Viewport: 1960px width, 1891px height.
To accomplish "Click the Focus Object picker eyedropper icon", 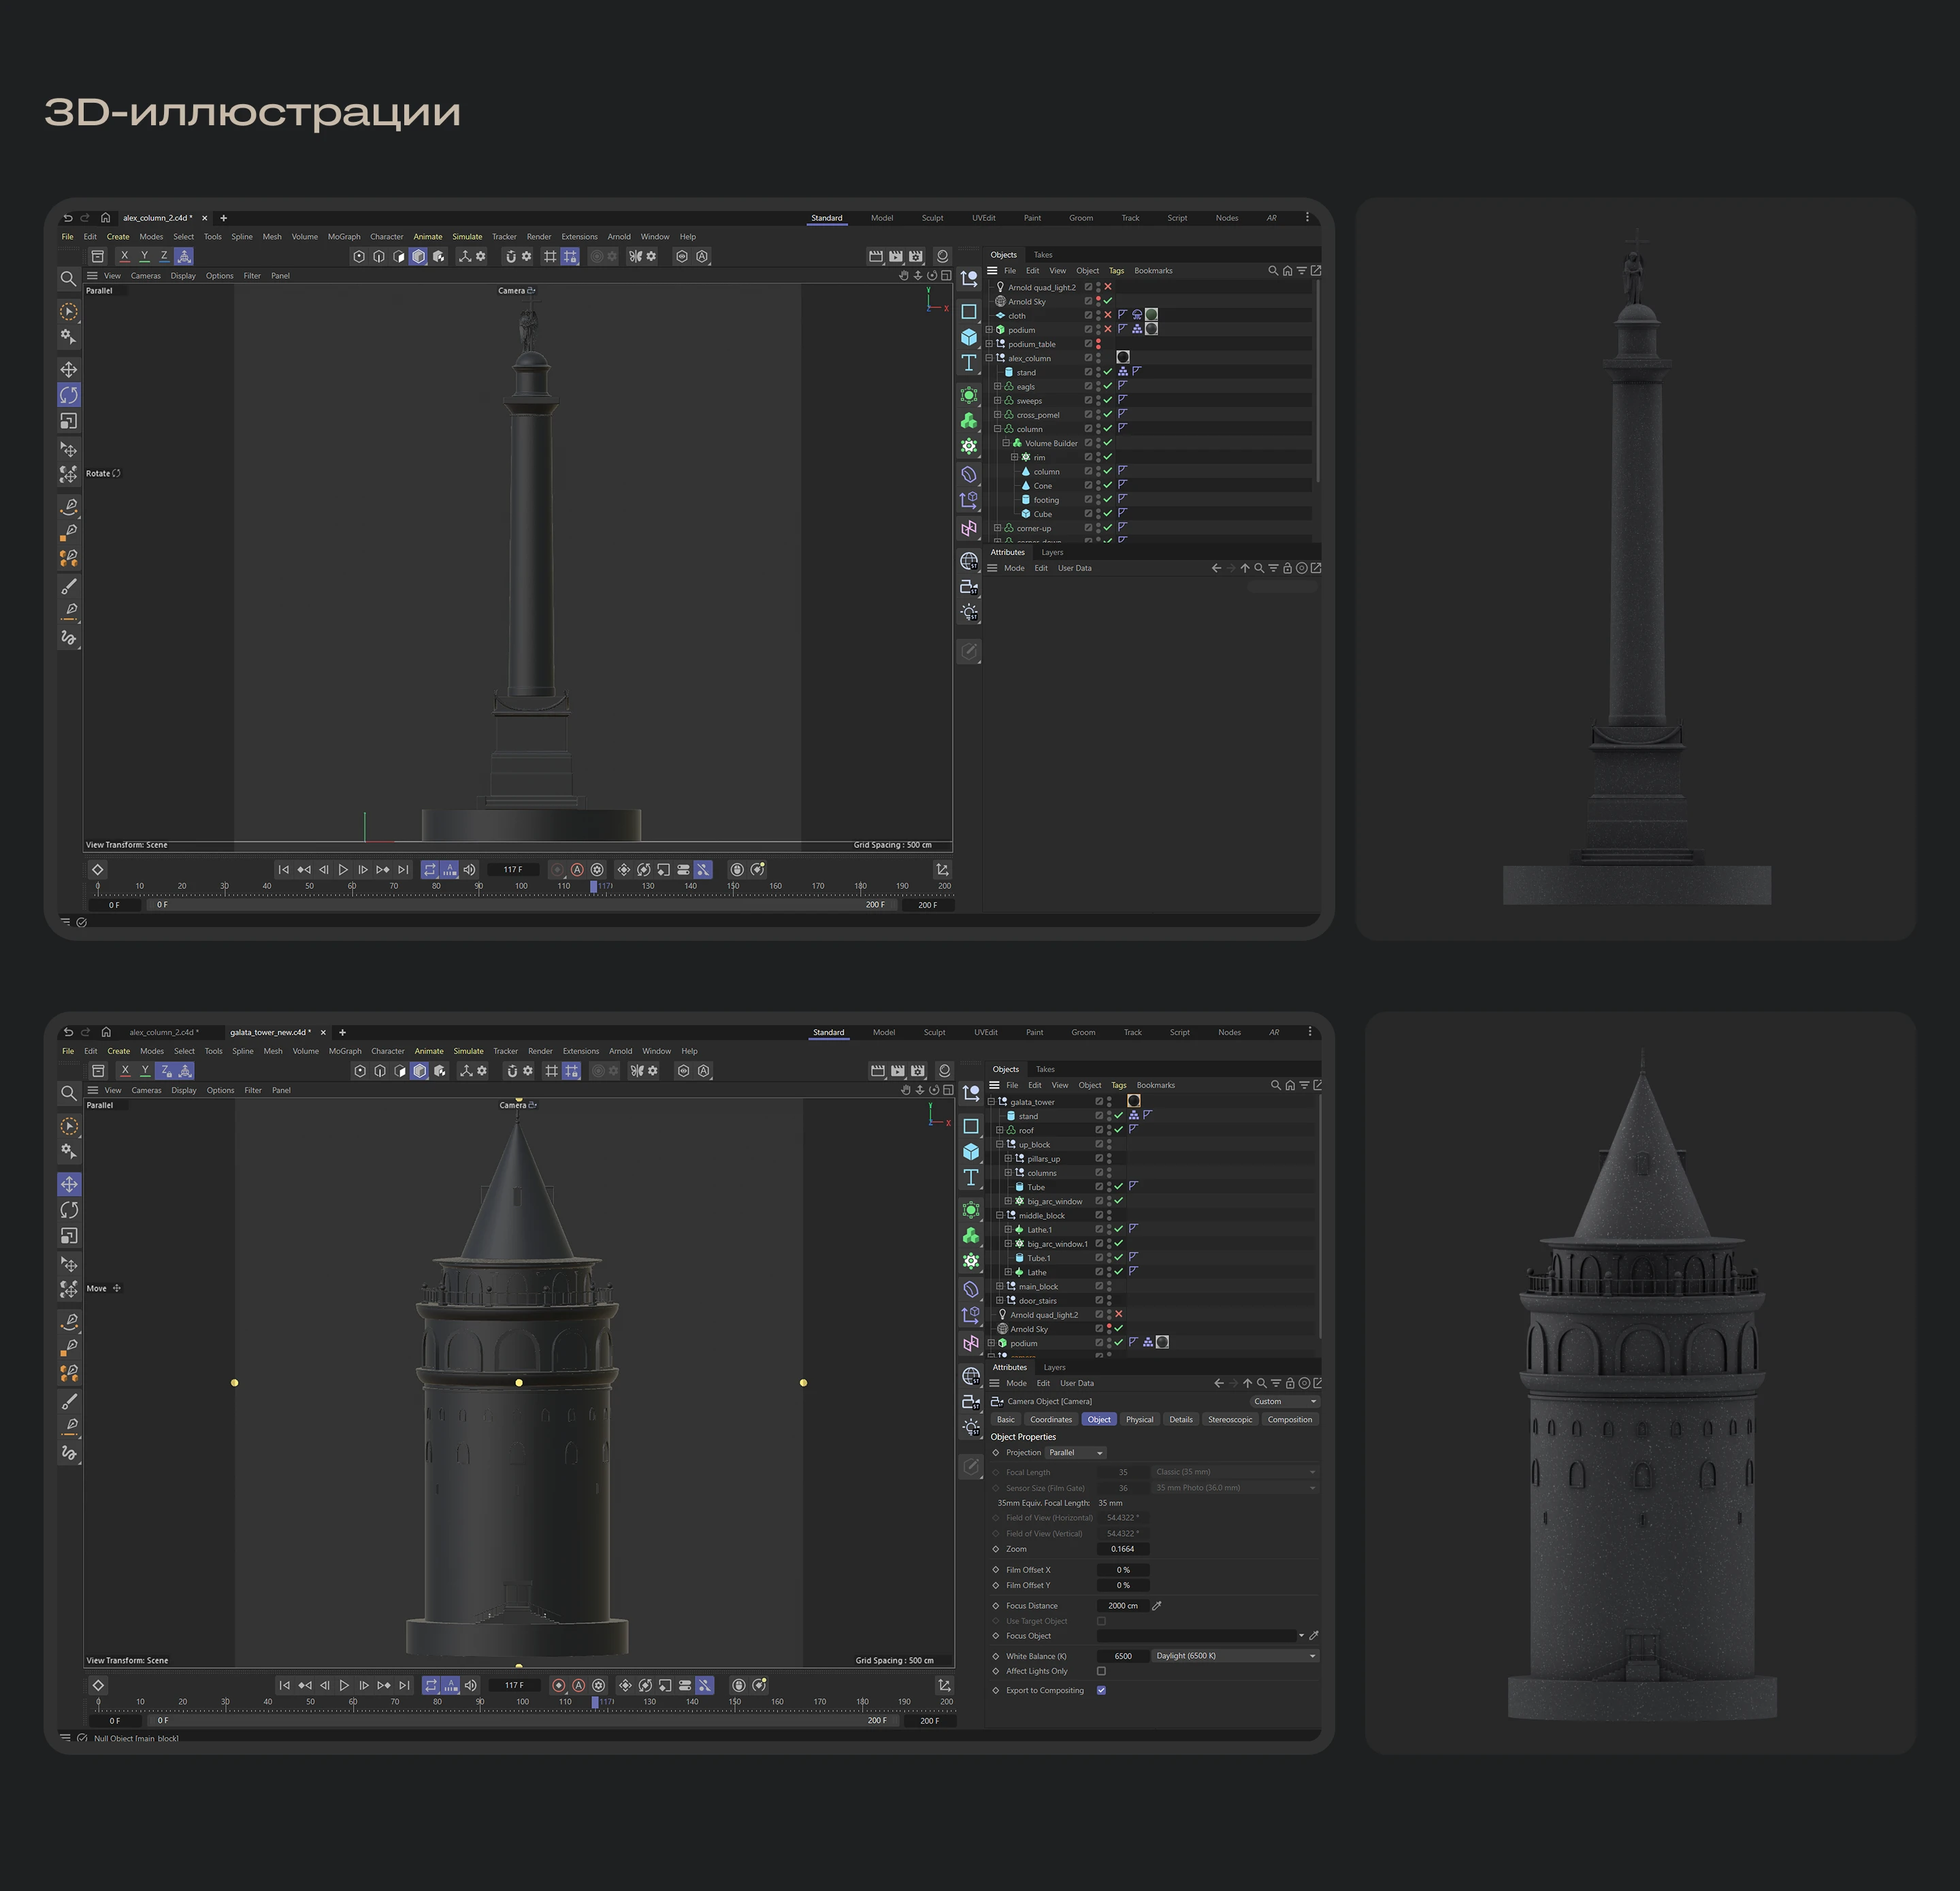I will coord(1313,1636).
